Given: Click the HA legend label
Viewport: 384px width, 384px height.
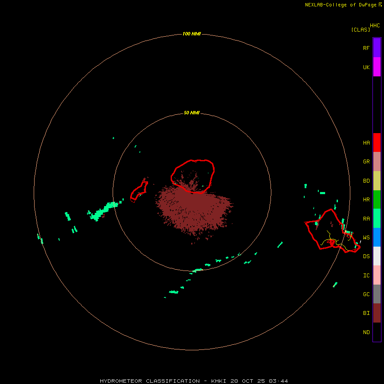Looking at the screenshot, I should pyautogui.click(x=367, y=143).
